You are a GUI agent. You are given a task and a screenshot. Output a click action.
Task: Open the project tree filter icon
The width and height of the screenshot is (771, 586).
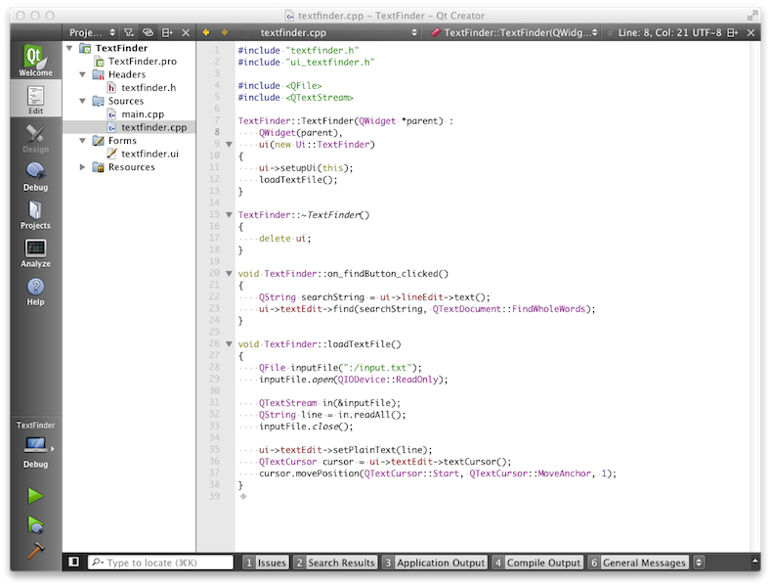click(x=129, y=32)
